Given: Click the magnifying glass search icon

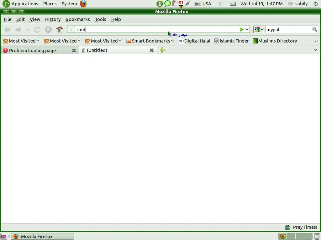Looking at the screenshot, I should click(x=315, y=30).
